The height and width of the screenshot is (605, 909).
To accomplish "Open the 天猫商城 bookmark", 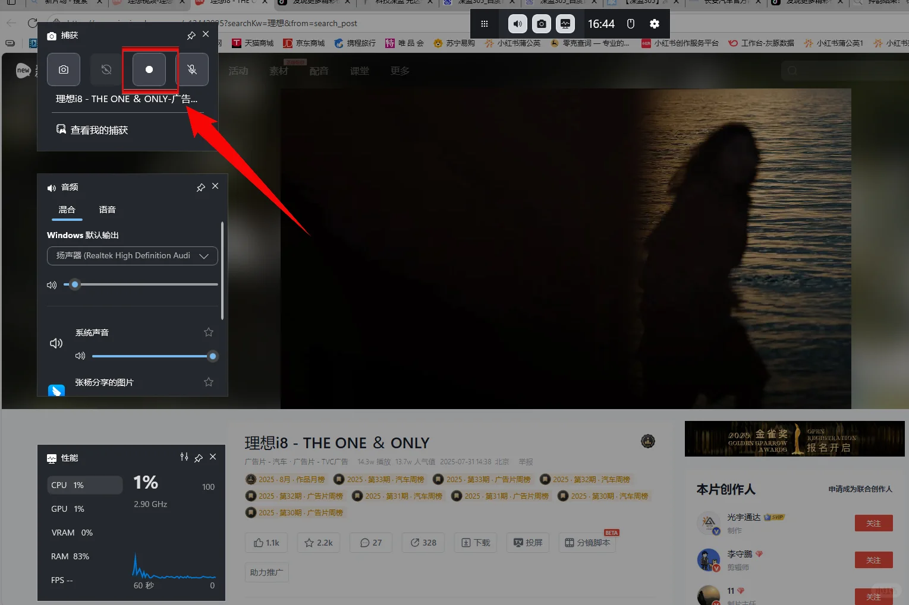I will pos(253,43).
